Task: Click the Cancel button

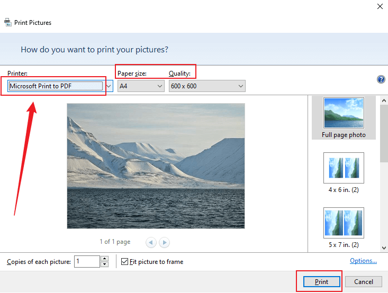Action: click(363, 281)
